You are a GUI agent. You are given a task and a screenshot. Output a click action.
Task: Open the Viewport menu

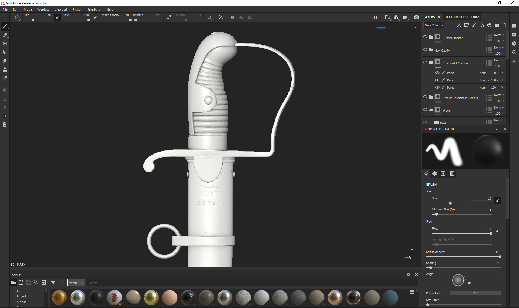[61, 9]
